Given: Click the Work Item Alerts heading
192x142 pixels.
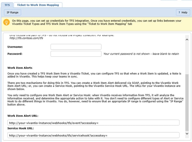Looking at the screenshot, I should pos(20,68).
